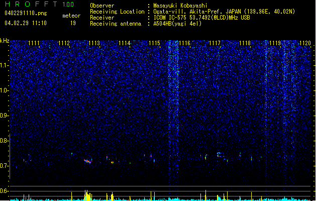Select the observer name Masayuki Kobayashi
The width and height of the screenshot is (316, 201).
(x=180, y=6)
